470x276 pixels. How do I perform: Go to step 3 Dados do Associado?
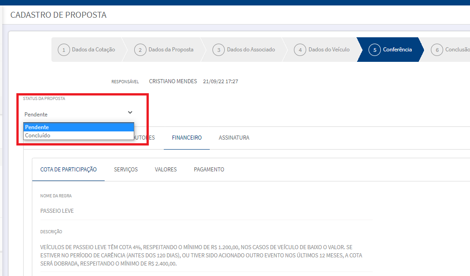click(244, 50)
